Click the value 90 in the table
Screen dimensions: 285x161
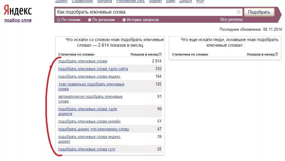pos(159,109)
